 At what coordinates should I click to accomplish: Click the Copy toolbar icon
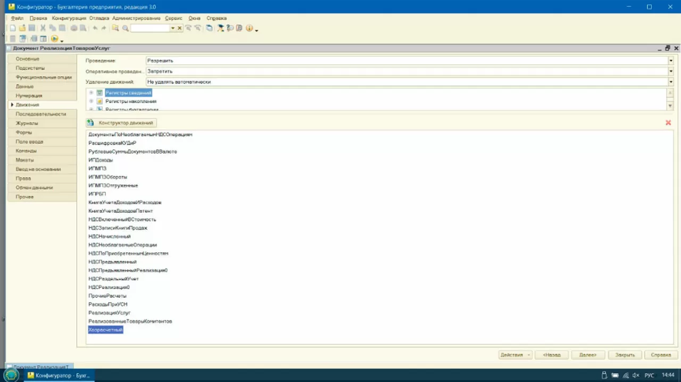click(52, 28)
